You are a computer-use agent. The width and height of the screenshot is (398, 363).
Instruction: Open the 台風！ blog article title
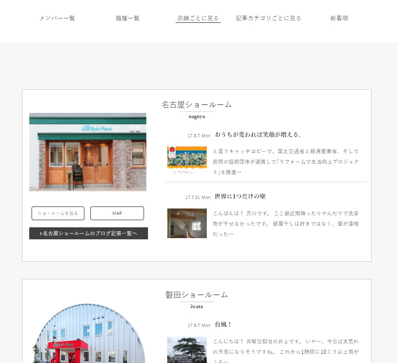click(223, 325)
